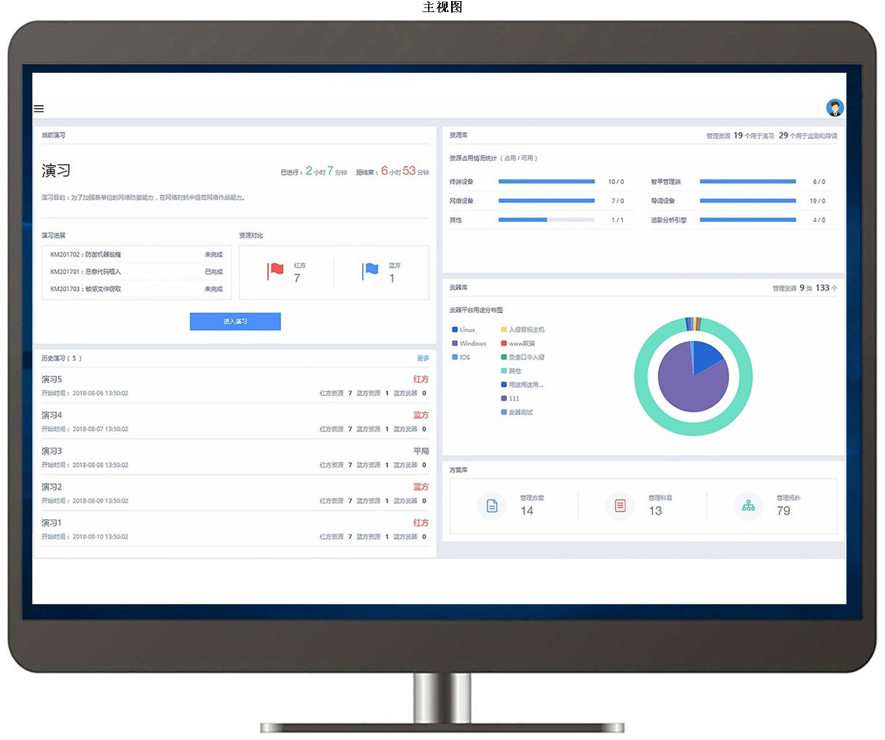
Task: Click the 历史演习 ( 5 ) heading
Action: pos(62,358)
